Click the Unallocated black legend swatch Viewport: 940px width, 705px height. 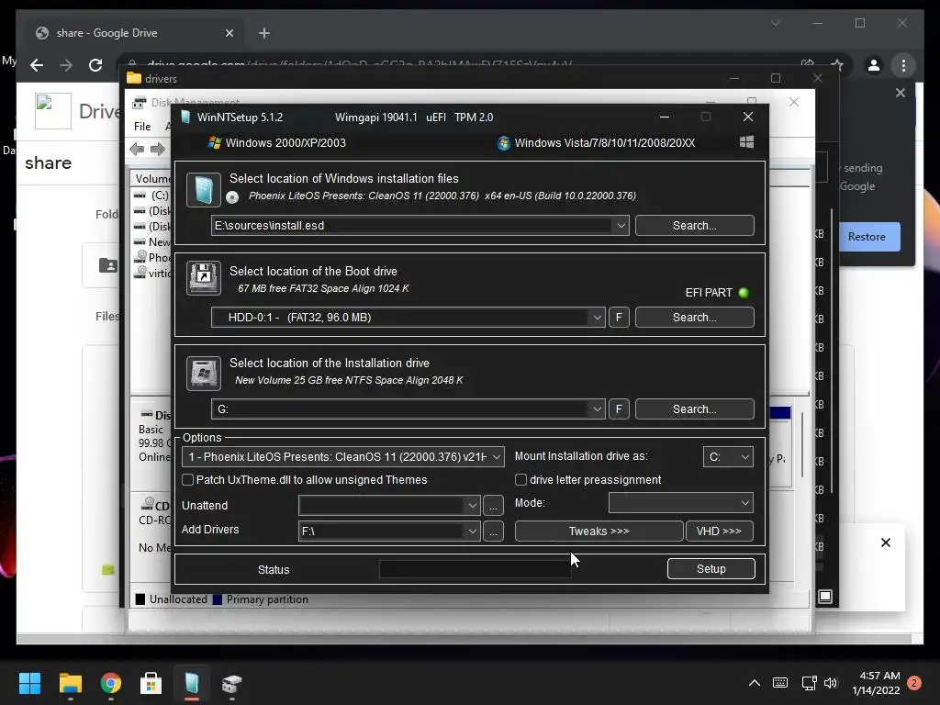point(140,599)
